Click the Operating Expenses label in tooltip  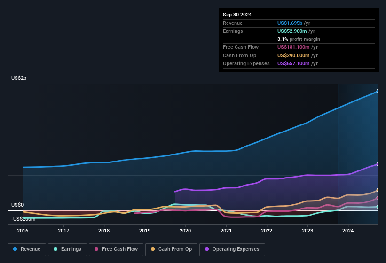(x=246, y=64)
